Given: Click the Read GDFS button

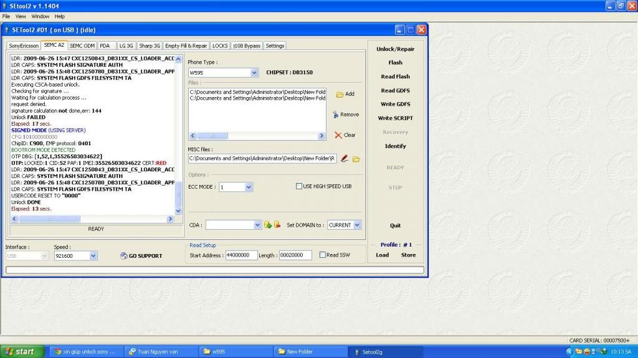Looking at the screenshot, I should [x=395, y=91].
